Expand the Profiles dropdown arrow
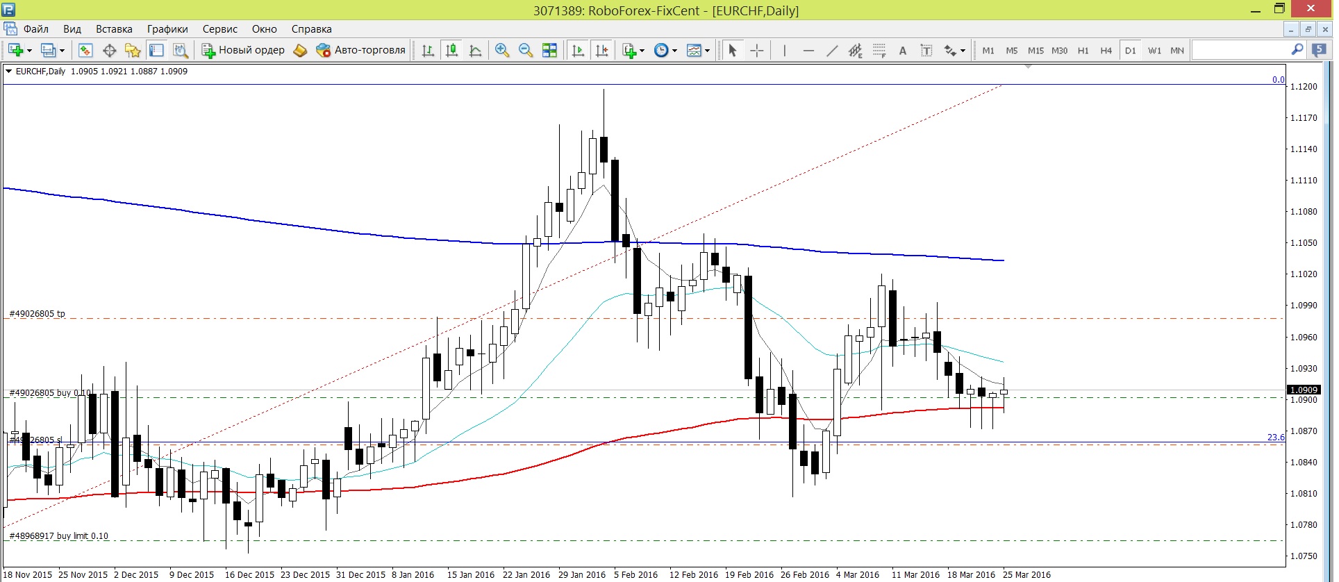The image size is (1339, 582). pos(62,51)
